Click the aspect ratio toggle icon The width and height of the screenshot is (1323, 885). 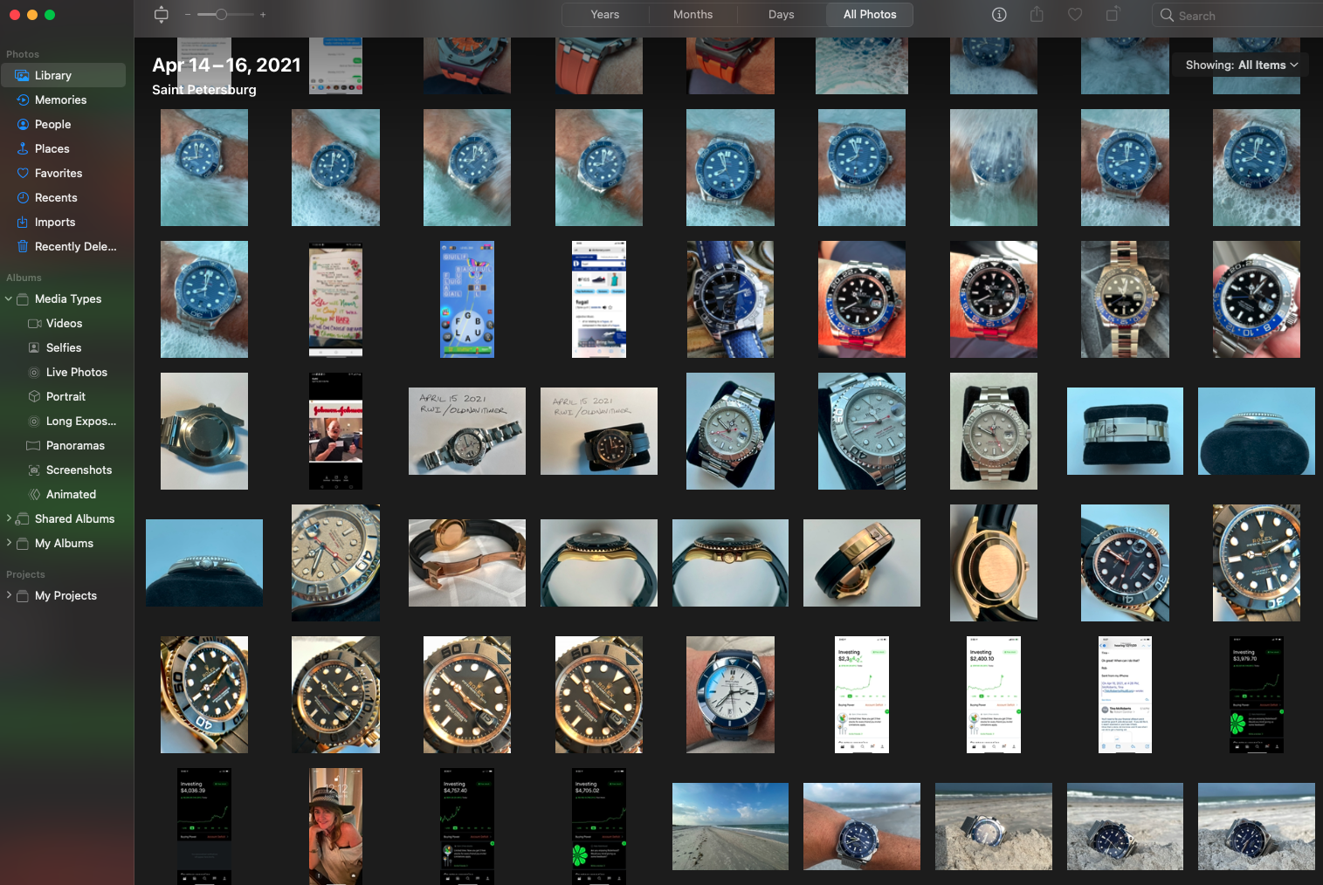click(161, 15)
